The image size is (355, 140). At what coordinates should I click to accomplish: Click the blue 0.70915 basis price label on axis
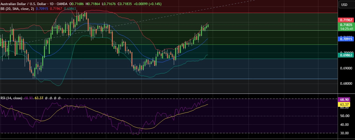[x=346, y=39]
